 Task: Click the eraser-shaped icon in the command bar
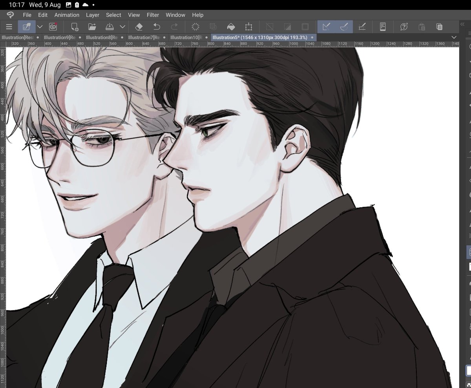(x=139, y=27)
